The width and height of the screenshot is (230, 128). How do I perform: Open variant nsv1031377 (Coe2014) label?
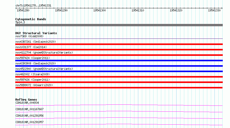31,47
